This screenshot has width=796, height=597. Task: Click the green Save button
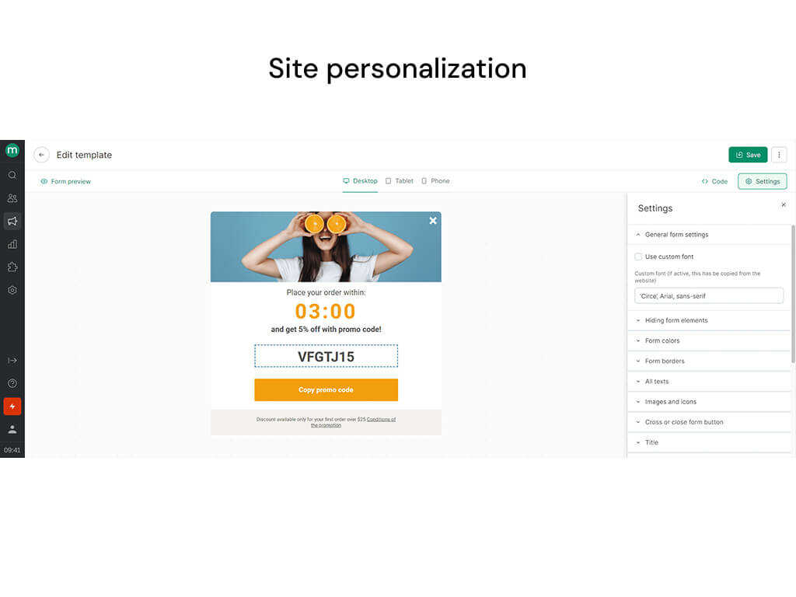pyautogui.click(x=748, y=155)
